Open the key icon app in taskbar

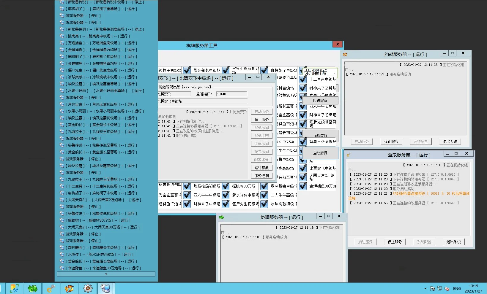pyautogui.click(x=51, y=288)
